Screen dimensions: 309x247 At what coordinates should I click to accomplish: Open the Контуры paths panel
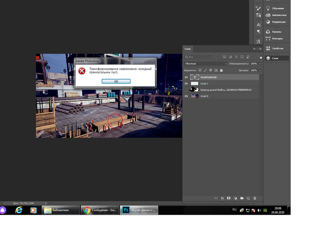(276, 38)
